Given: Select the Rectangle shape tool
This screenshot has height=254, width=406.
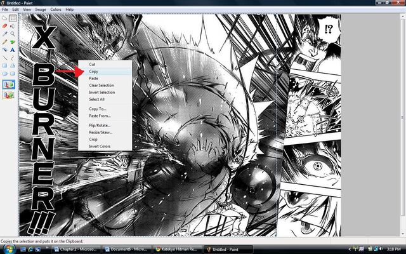Looking at the screenshot, I should 4,65.
